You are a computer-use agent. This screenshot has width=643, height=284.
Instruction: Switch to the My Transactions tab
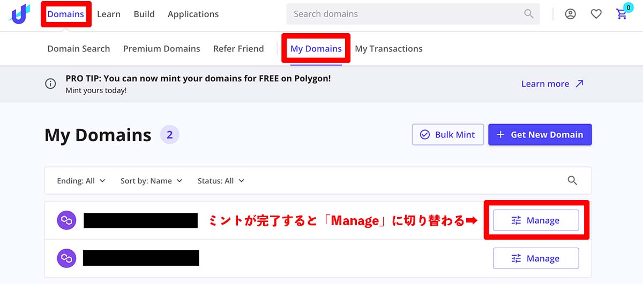click(388, 49)
